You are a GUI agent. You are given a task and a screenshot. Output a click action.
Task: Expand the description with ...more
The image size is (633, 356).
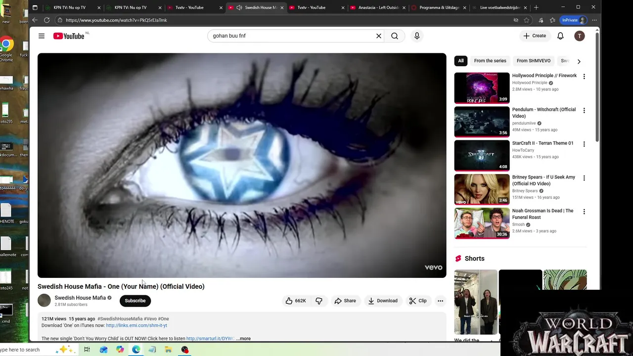(x=243, y=339)
